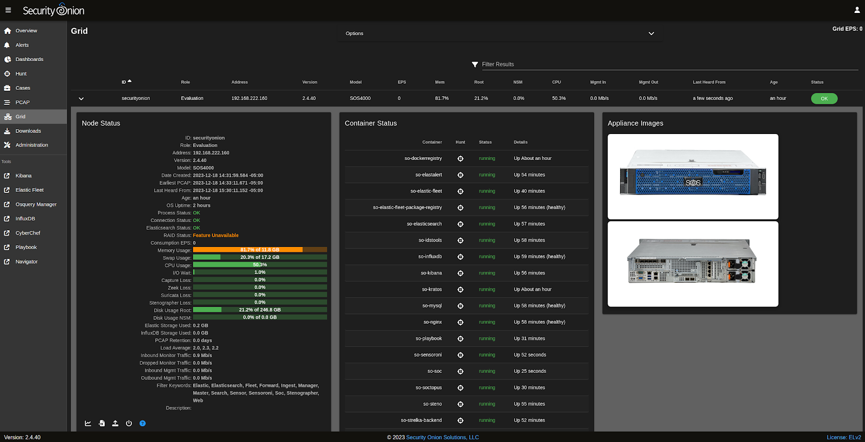Hunt for so-strelka-backend container

tap(461, 420)
